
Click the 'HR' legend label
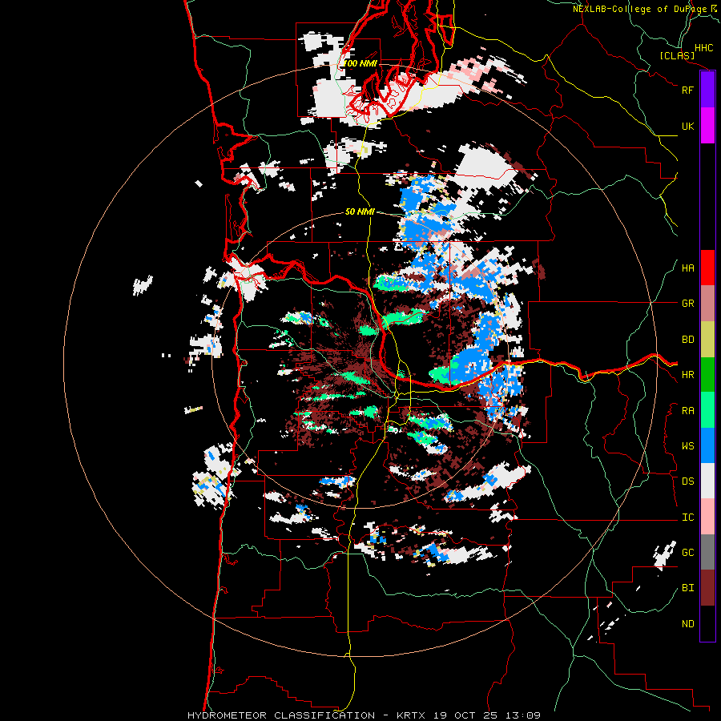point(687,375)
